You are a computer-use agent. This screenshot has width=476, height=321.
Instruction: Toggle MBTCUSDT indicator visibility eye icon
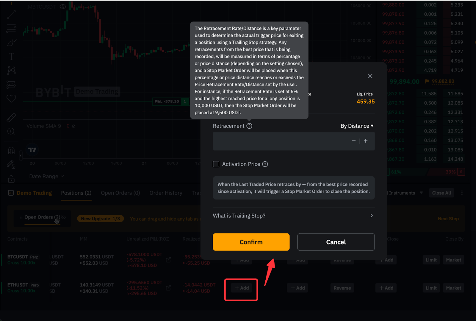click(63, 7)
